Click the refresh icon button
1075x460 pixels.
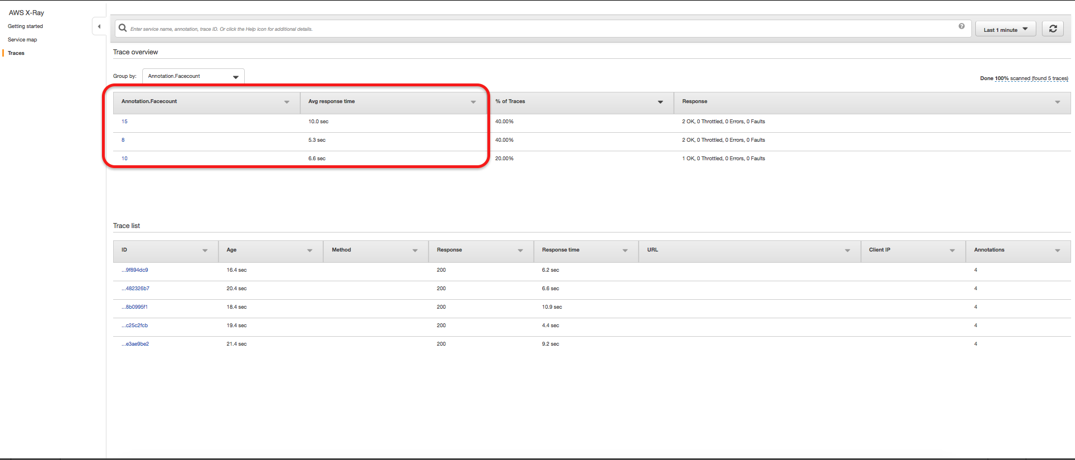pyautogui.click(x=1053, y=29)
